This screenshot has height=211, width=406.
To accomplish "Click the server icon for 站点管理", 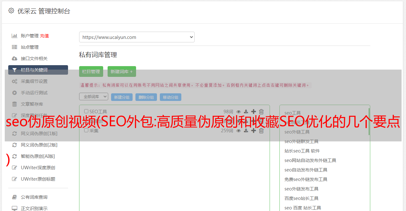I will (x=15, y=47).
